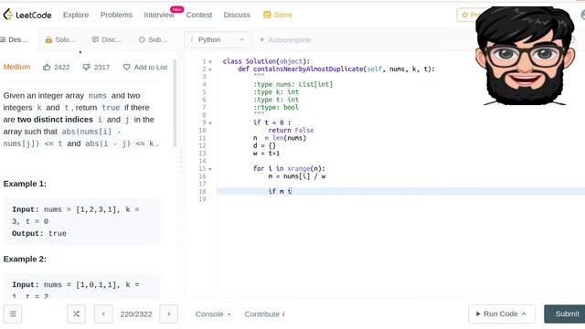Go to previous problem arrow
585x329 pixels.
pos(103,314)
